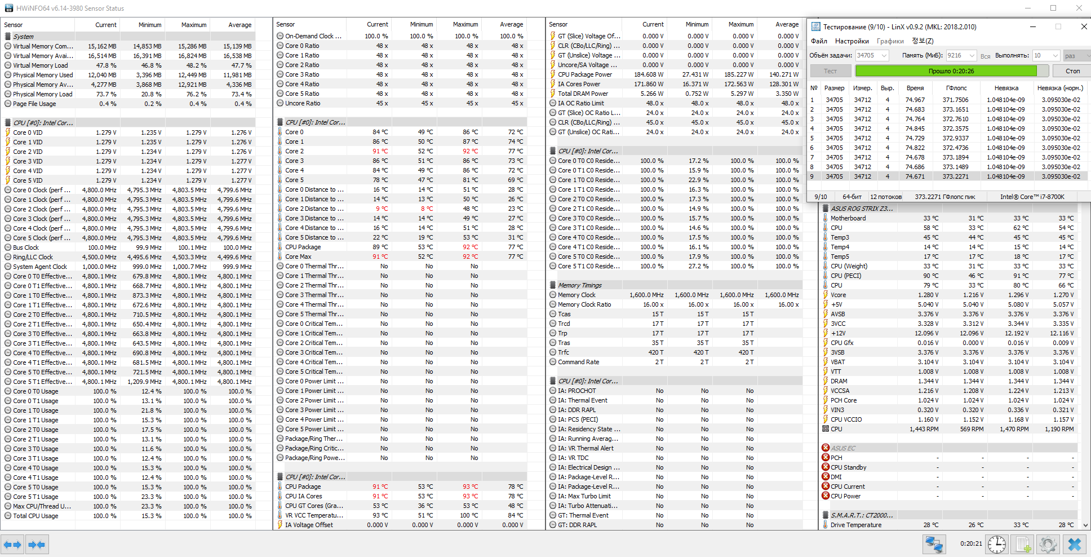
Task: Click the HWiNFO64 icon in the title bar
Action: point(8,8)
